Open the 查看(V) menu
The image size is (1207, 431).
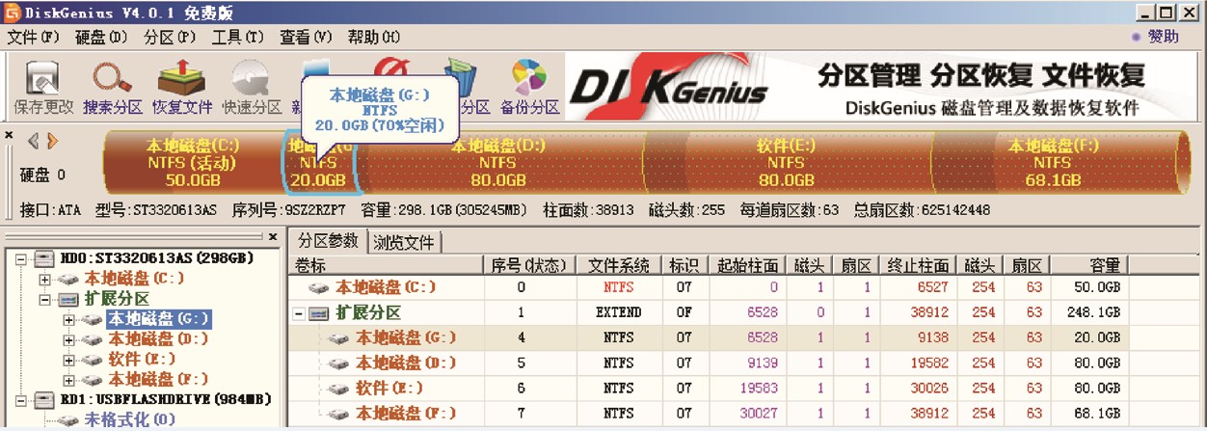point(307,37)
